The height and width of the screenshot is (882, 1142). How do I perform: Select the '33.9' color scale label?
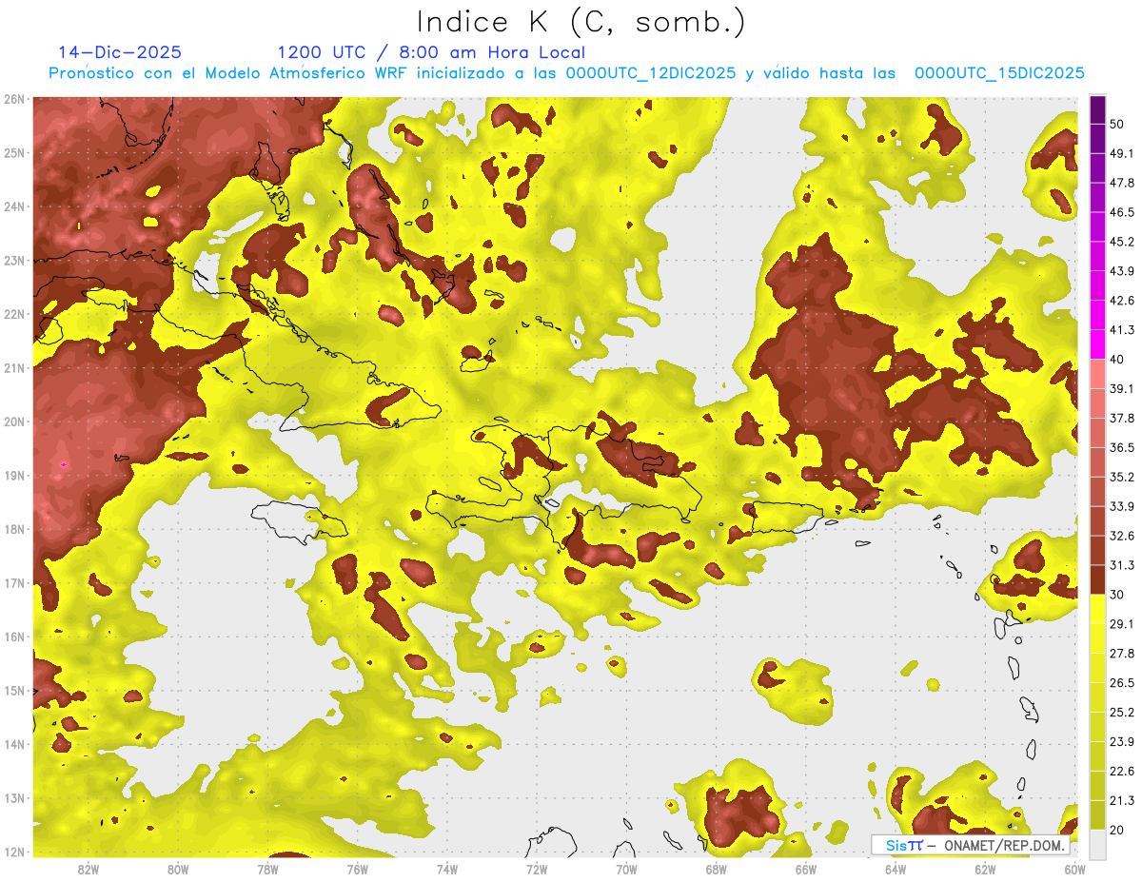click(x=1123, y=506)
